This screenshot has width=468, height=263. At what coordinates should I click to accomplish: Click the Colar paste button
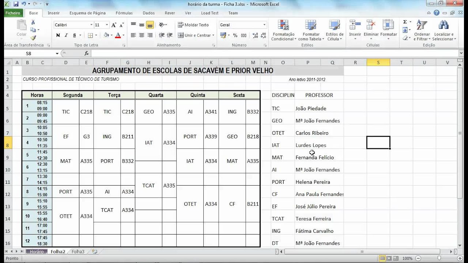point(22,28)
